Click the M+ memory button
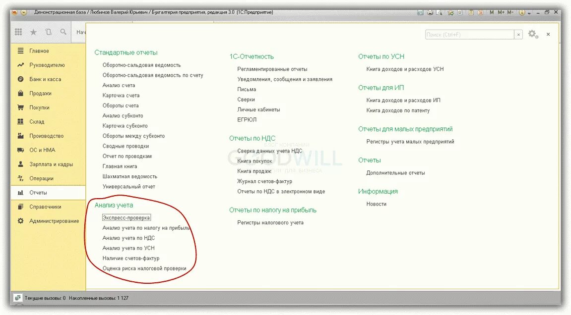The height and width of the screenshot is (315, 571). [502, 12]
